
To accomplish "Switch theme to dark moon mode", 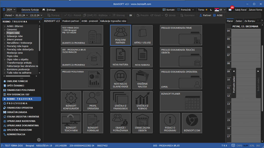I will tap(211, 10).
